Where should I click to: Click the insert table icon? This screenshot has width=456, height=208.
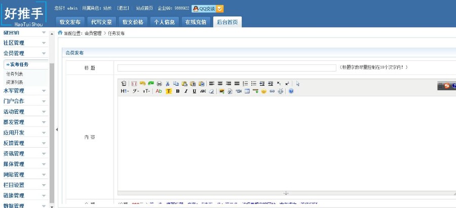click(x=247, y=91)
